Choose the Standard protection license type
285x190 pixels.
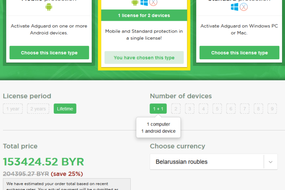[x=239, y=53]
